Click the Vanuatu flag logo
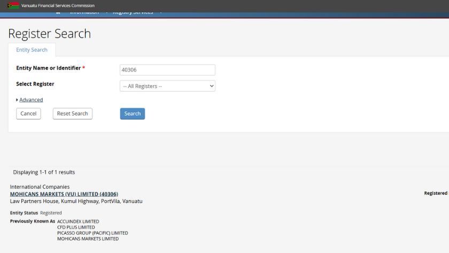The image size is (449, 253). pos(13,5)
